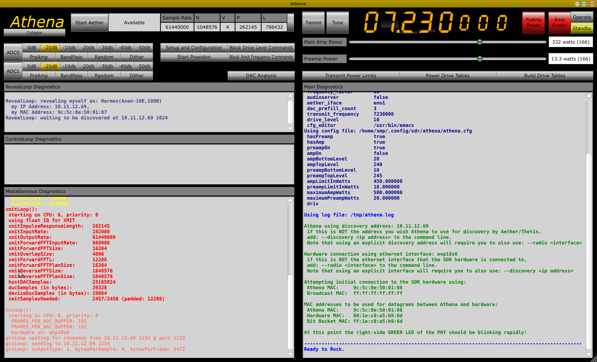Toggle PreAmp for ADC0
The width and height of the screenshot is (597, 362).
pyautogui.click(x=39, y=57)
